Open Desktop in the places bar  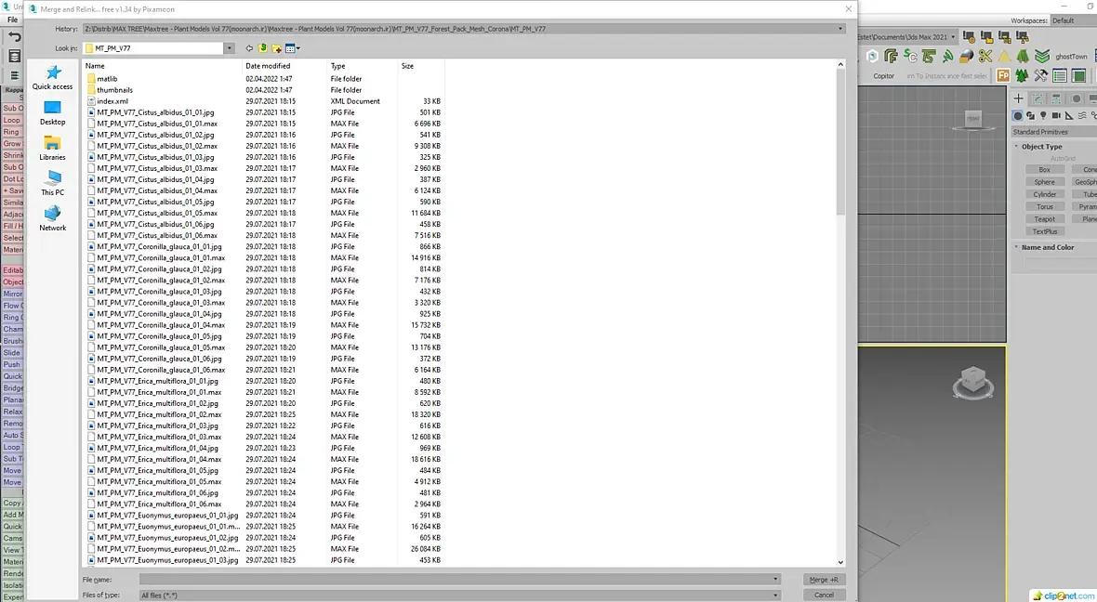[52, 113]
